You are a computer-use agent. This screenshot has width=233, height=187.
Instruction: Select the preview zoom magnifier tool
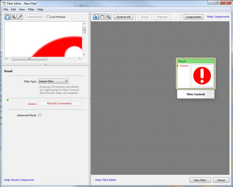tap(14, 17)
